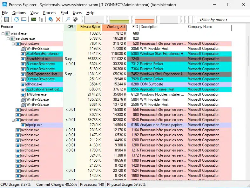Select the Find Window's Process crosshair icon
This screenshot has width=250, height=188.
pos(75,19)
